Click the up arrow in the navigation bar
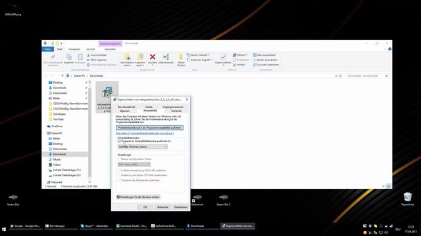Viewport: 421px width, 236px height. coord(62,76)
